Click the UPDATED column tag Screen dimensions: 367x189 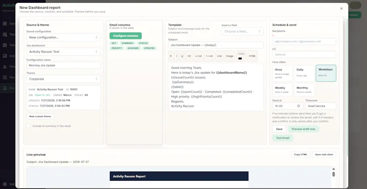150,48
